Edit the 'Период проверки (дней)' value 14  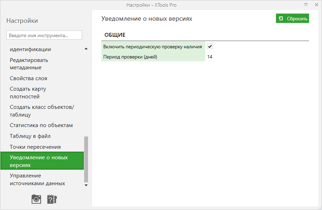(210, 57)
